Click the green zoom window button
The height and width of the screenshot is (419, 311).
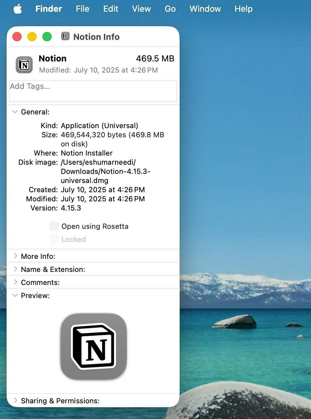pyautogui.click(x=47, y=37)
